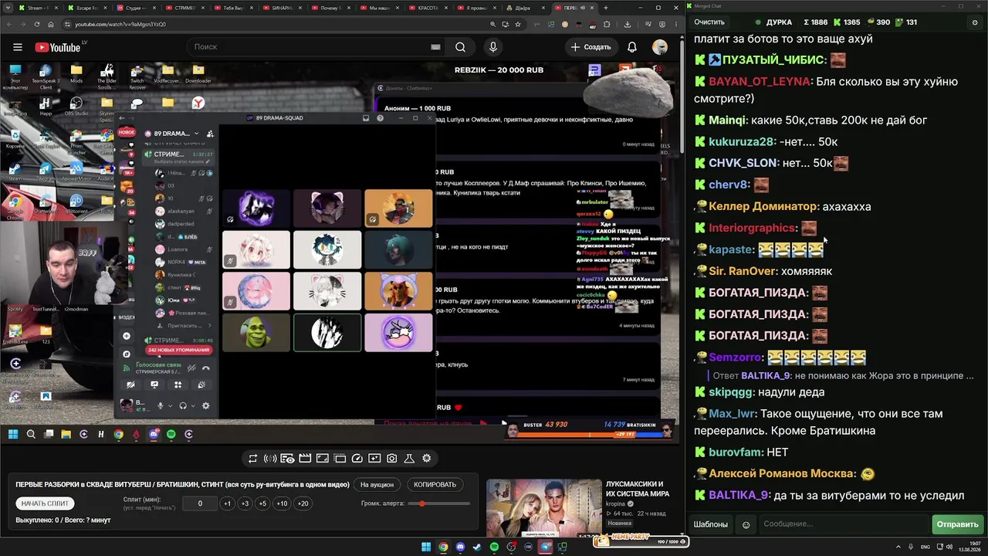The width and height of the screenshot is (988, 556).
Task: Open the speedometer playback speed icon
Action: click(x=357, y=459)
